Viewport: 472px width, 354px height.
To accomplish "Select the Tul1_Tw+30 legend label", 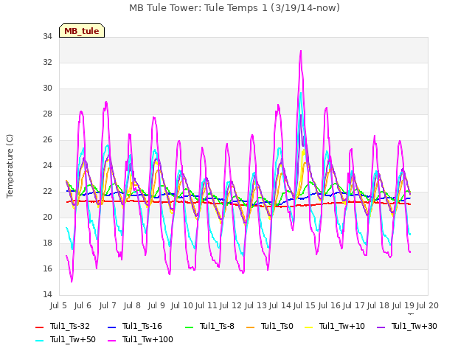I will (x=414, y=326).
